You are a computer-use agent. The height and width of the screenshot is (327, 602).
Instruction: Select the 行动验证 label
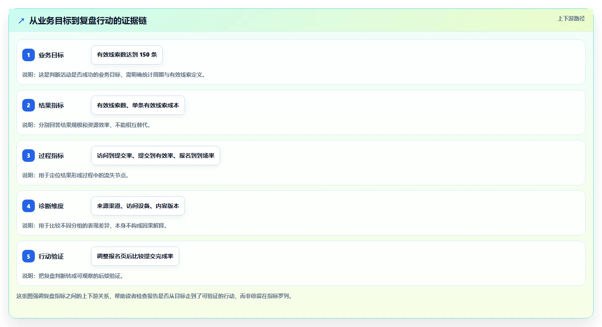pyautogui.click(x=51, y=256)
